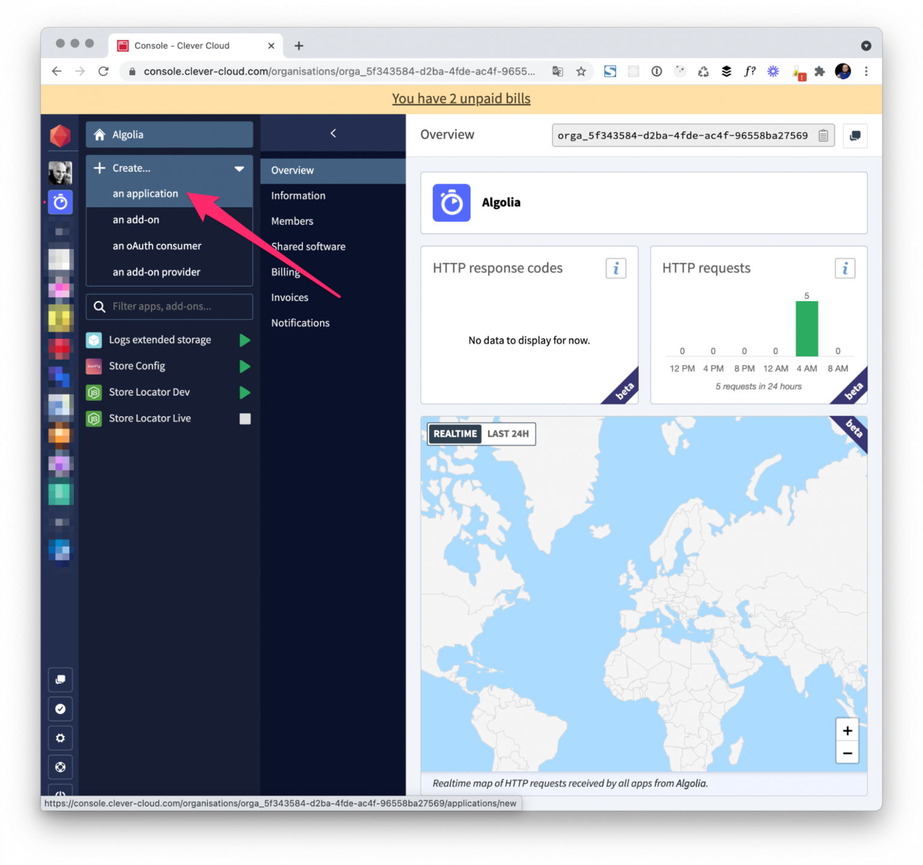The height and width of the screenshot is (865, 923).
Task: Close the Console - Clever Cloud tab
Action: click(271, 46)
